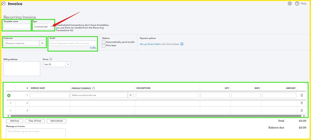Click the Select a product/service text field
This screenshot has height=140, width=311.
[99, 95]
